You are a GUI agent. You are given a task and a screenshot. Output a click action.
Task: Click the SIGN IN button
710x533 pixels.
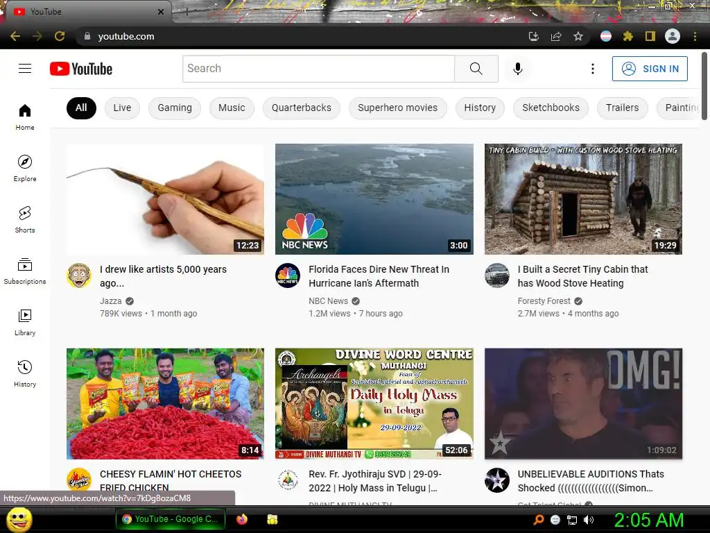[x=650, y=69]
